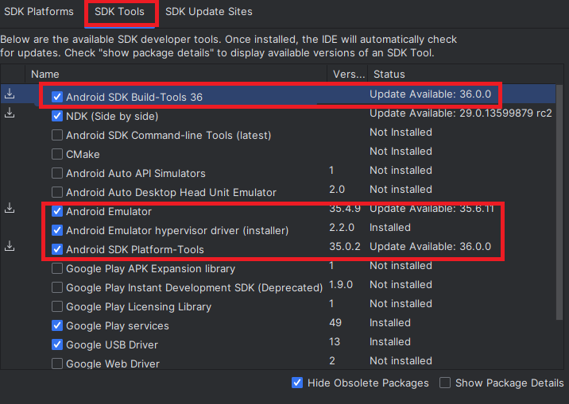Click download icon beside Android SDK Platform-Tools
This screenshot has height=404, width=569.
point(10,246)
